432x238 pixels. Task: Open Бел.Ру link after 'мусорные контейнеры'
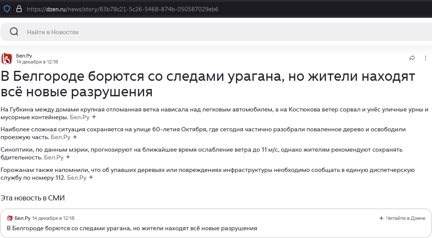pyautogui.click(x=80, y=117)
